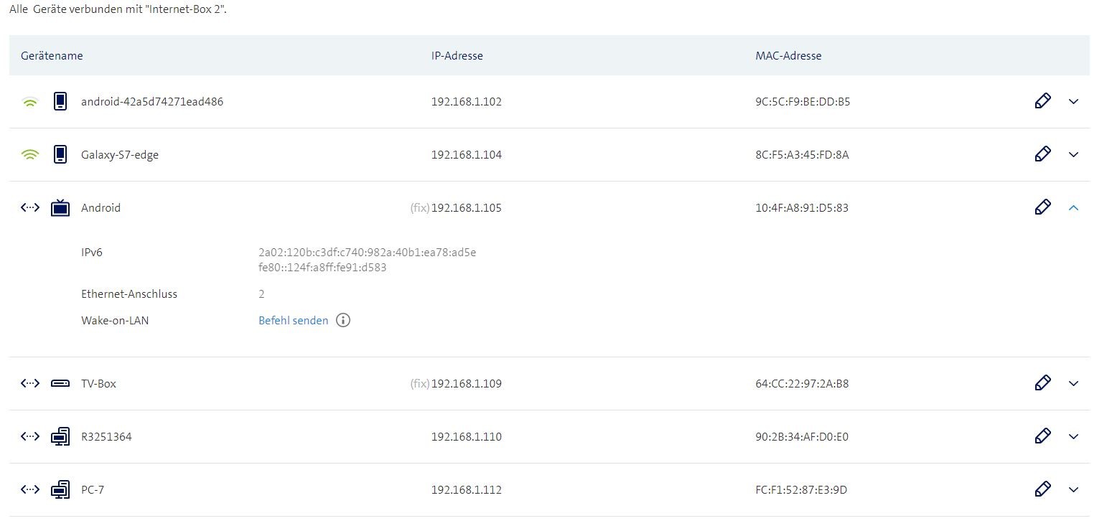Click pencil icon for Galaxy-S7-edge
Image resolution: width=1107 pixels, height=531 pixels.
click(1042, 154)
